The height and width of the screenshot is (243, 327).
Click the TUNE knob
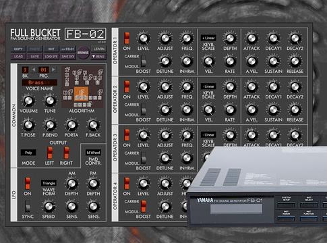click(50, 101)
